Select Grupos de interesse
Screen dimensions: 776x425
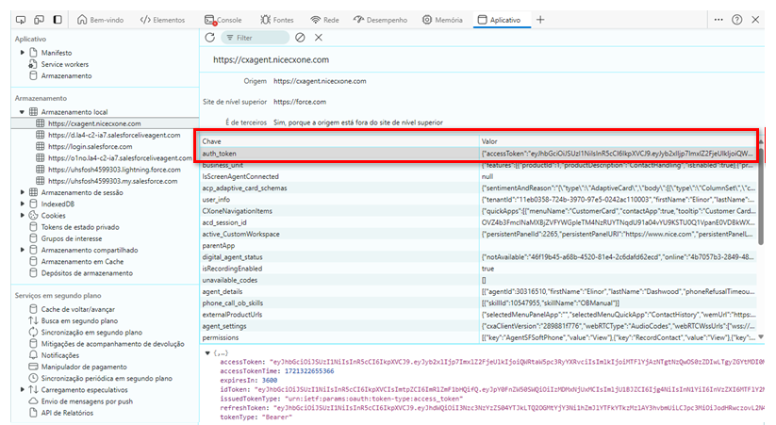(x=72, y=238)
